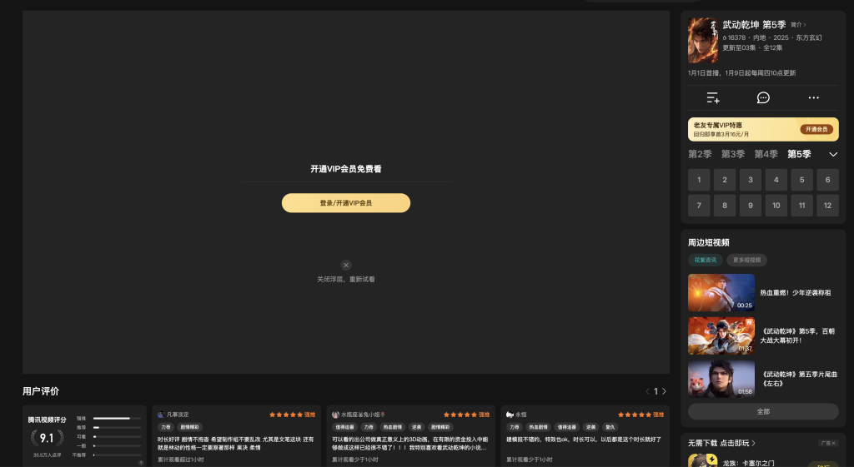The width and height of the screenshot is (854, 467).
Task: Click the 9.1 rating score
Action: point(47,438)
